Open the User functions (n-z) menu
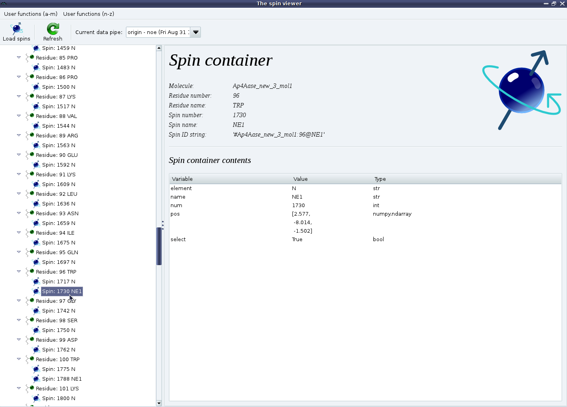The image size is (567, 407). click(89, 14)
